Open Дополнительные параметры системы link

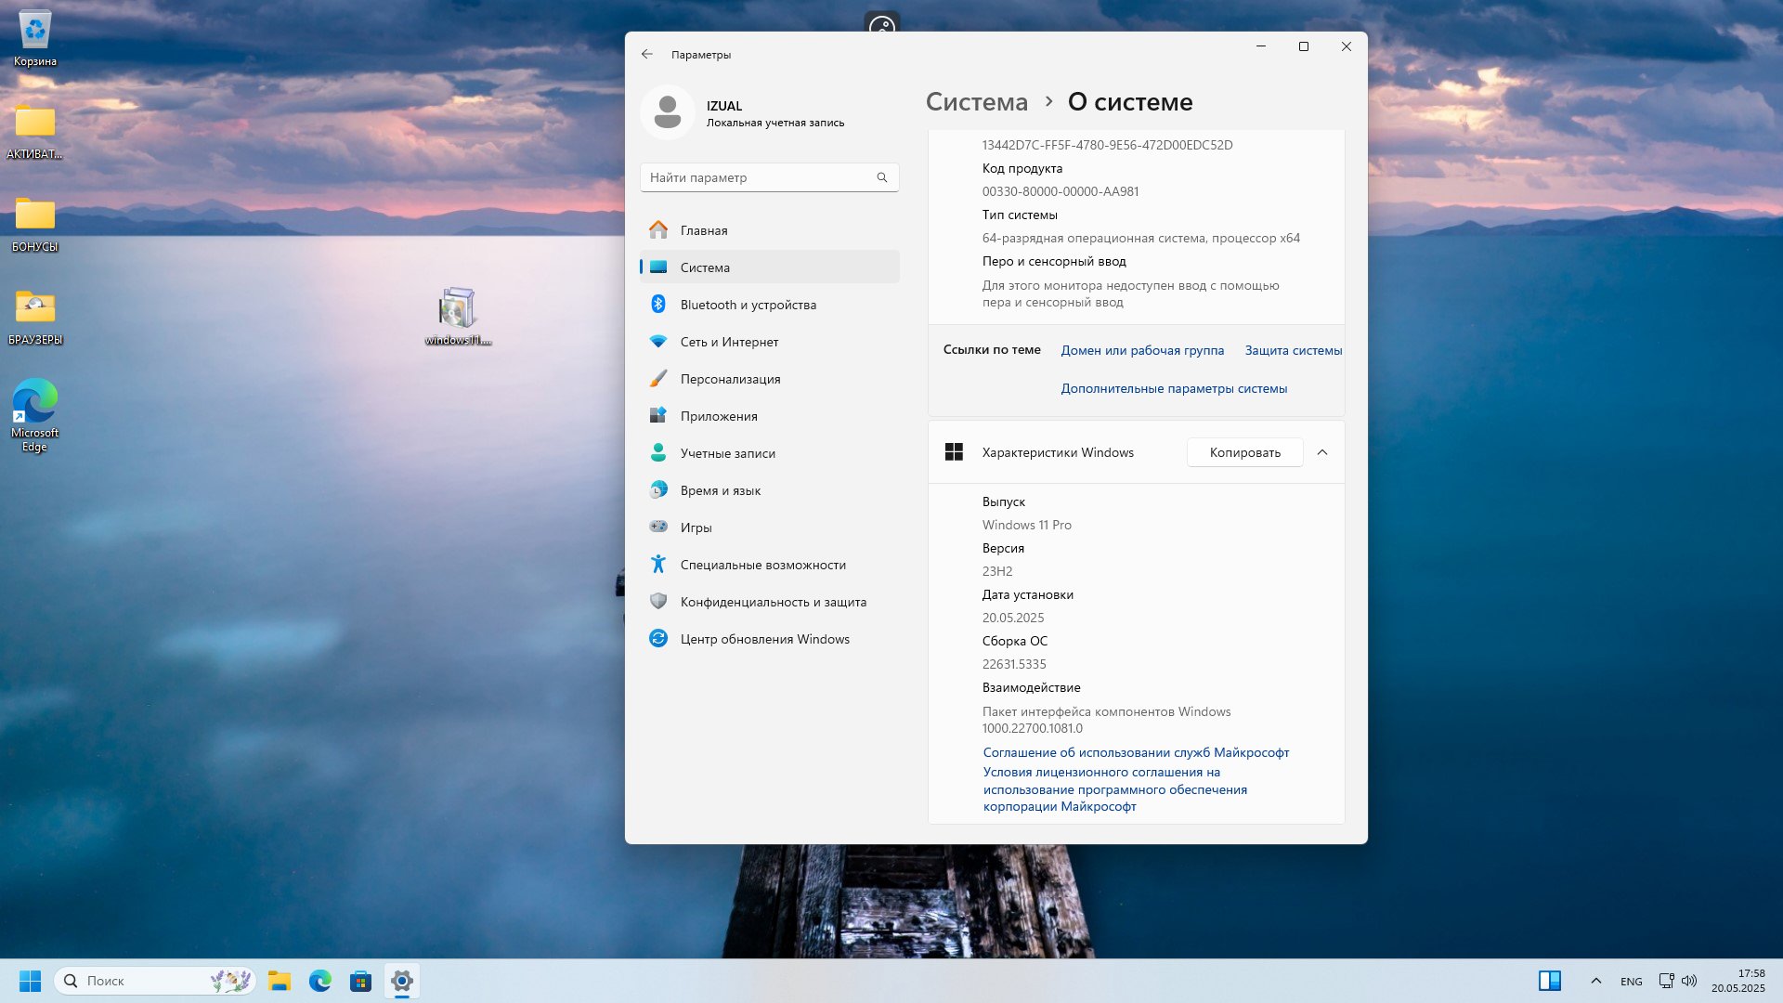tap(1174, 388)
